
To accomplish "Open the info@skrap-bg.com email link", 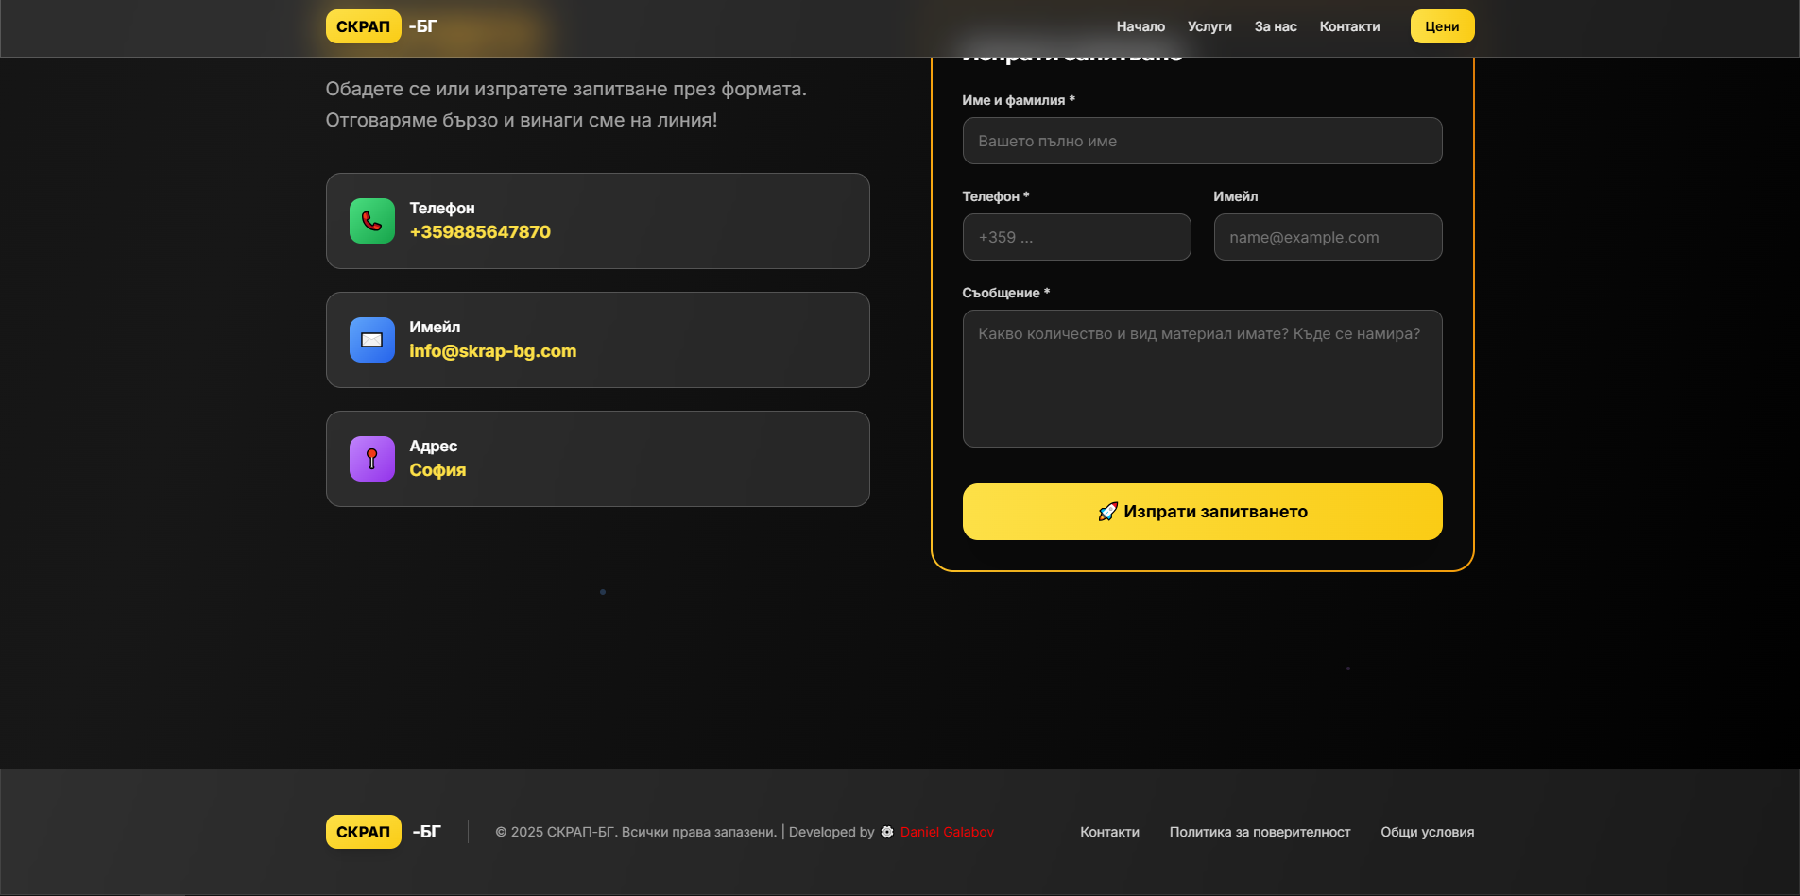I will [x=492, y=351].
